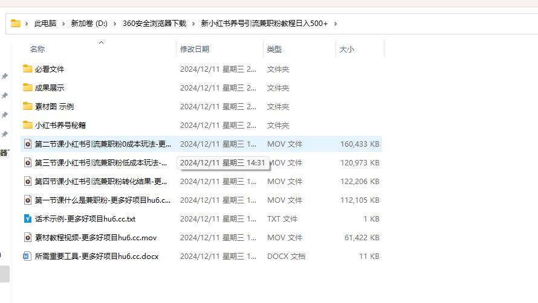Screen dimensions: 538x303
Task: Click the 112,105 KB size cell
Action: point(360,200)
